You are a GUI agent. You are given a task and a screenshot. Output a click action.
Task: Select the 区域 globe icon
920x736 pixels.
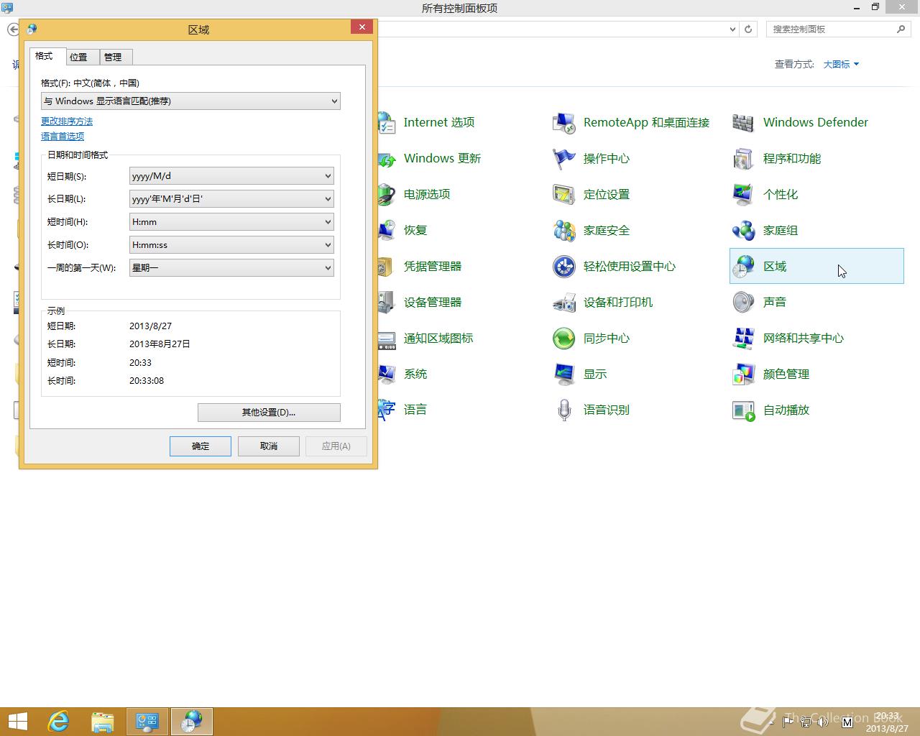click(744, 266)
